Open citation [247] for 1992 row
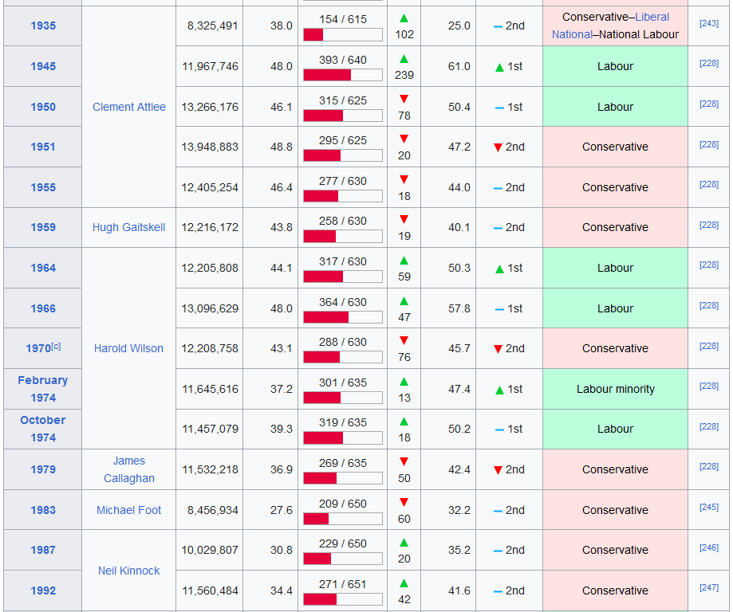This screenshot has width=733, height=612. click(709, 588)
